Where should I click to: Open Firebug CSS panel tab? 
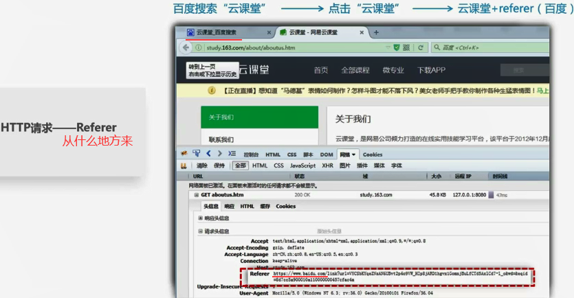pyautogui.click(x=291, y=154)
